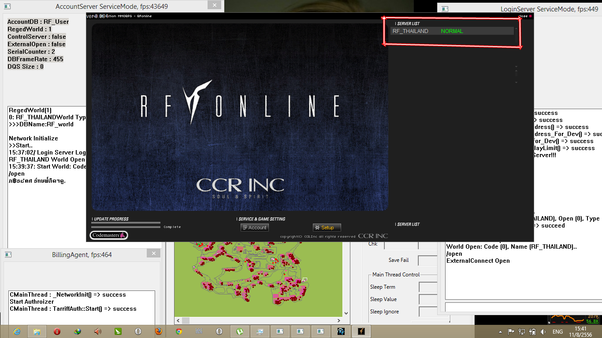
Task: Open Internet Explorer from the taskbar
Action: 17,331
